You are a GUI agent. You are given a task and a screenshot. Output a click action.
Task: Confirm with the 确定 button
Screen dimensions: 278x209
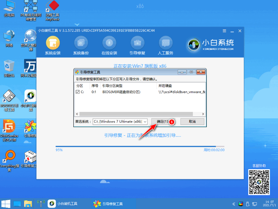click(163, 121)
